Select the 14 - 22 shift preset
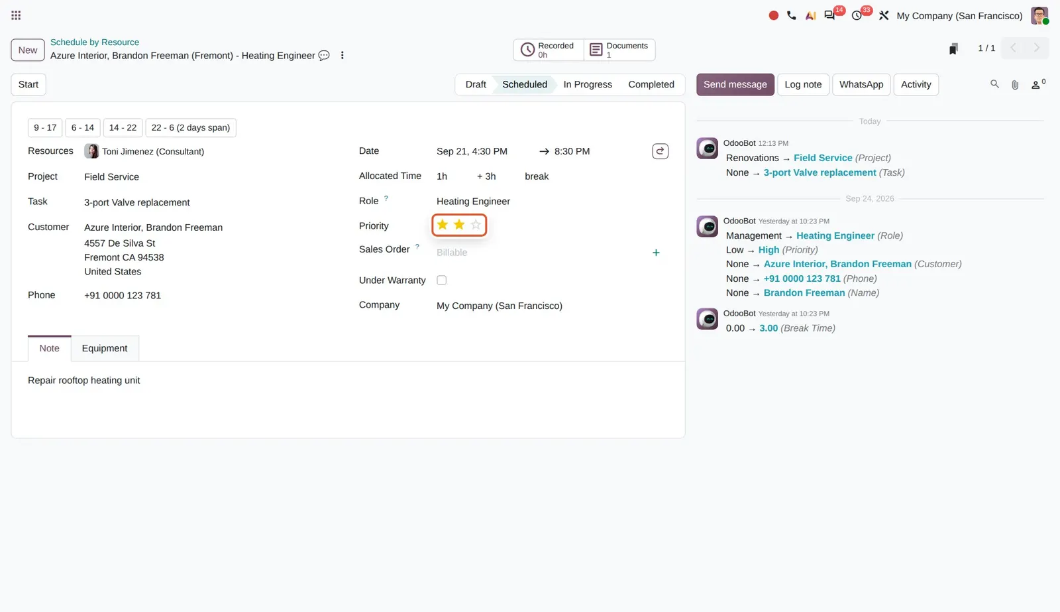The image size is (1060, 612). coord(123,127)
